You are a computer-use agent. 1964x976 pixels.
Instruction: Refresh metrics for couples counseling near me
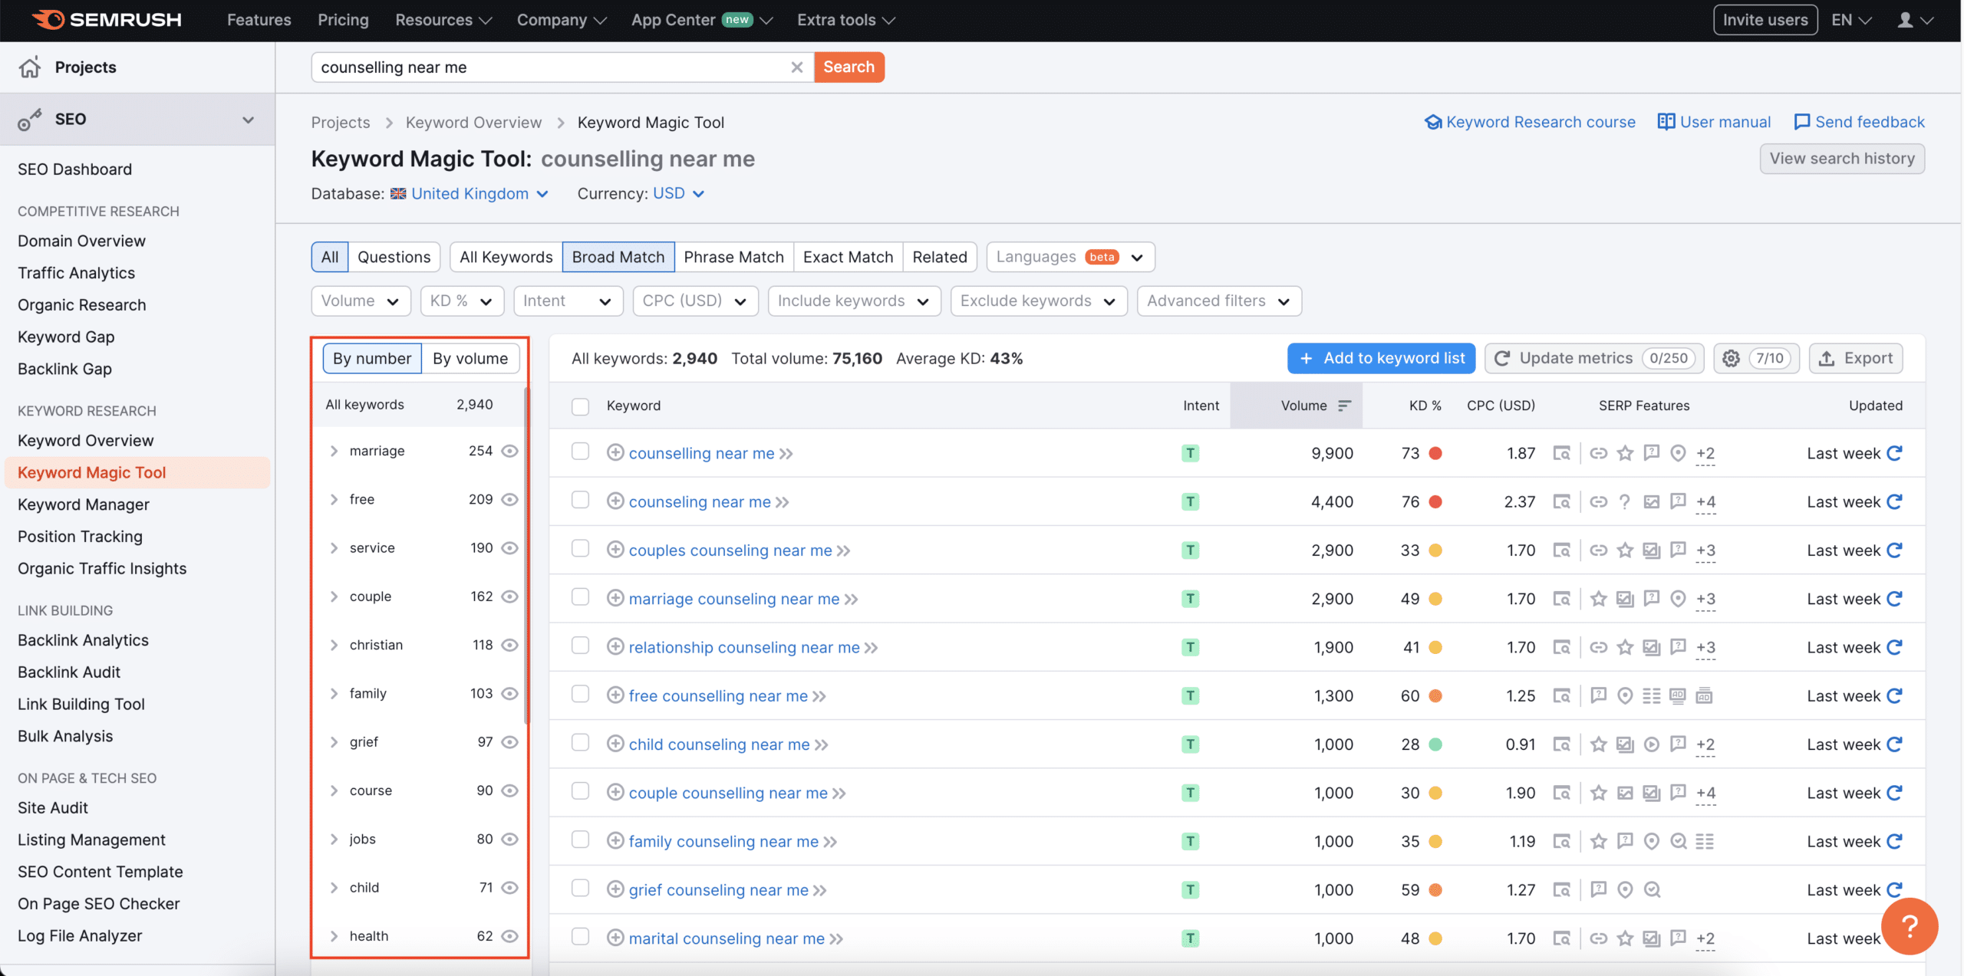tap(1894, 550)
